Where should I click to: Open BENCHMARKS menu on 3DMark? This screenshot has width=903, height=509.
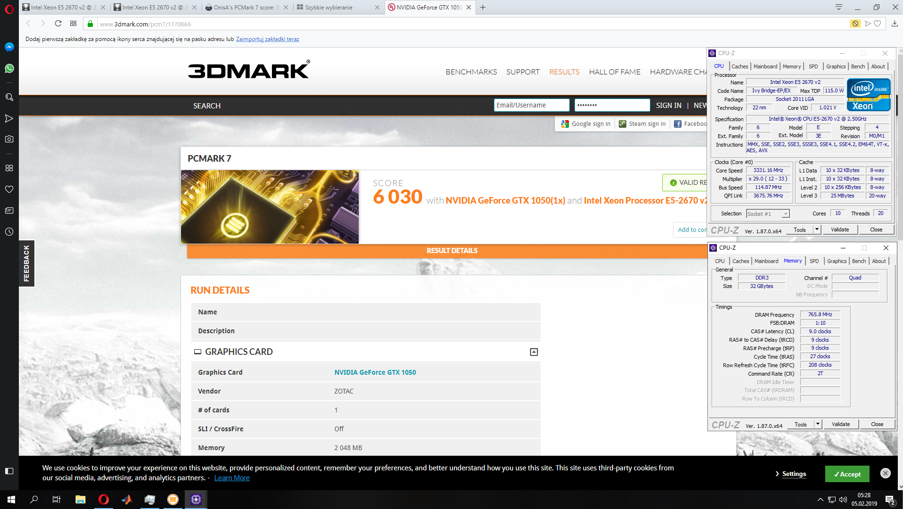click(471, 72)
